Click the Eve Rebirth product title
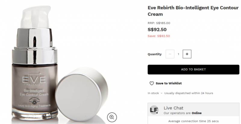The width and height of the screenshot is (241, 124). click(193, 11)
